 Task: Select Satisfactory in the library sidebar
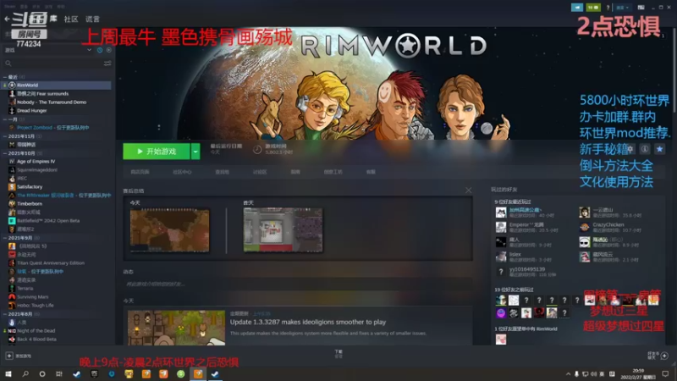click(30, 186)
